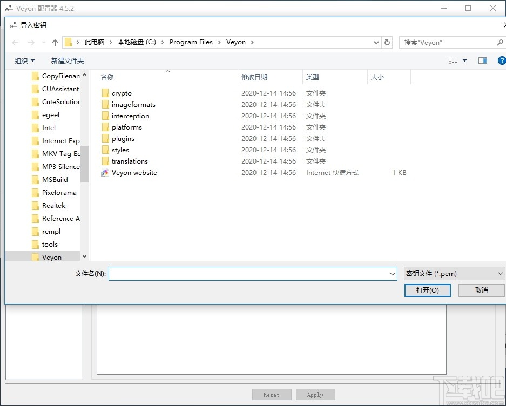Click 取消 button
The image size is (506, 406).
click(x=482, y=290)
